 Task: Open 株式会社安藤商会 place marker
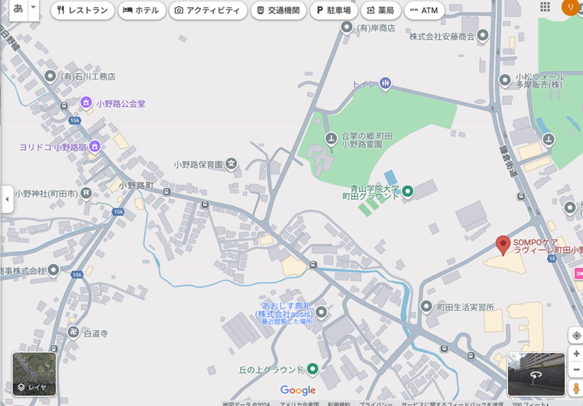point(483,36)
